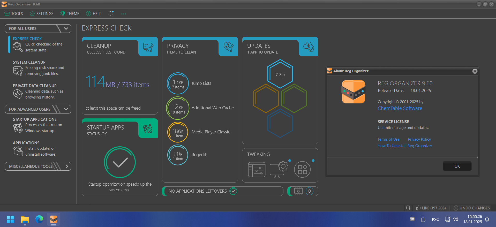496x227 pixels.
Task: Click the volume icon in system tray
Action: [455, 219]
